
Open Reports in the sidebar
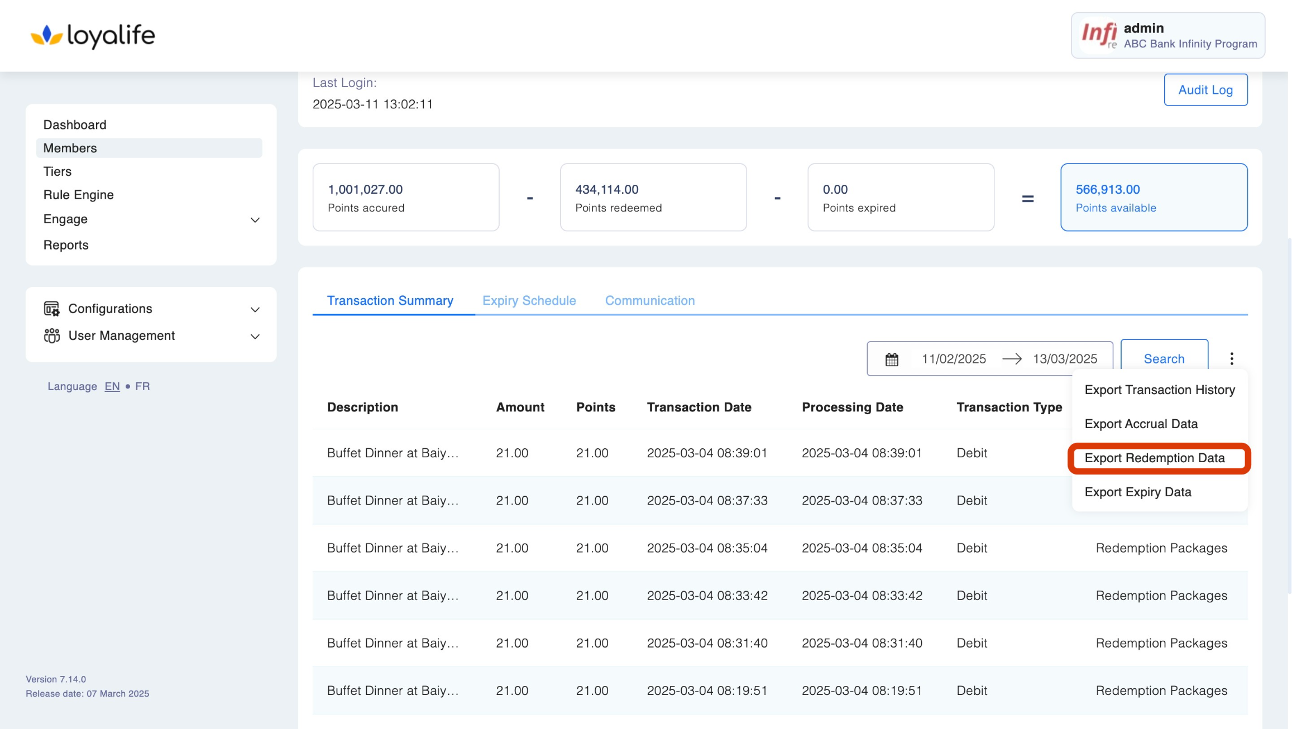point(66,245)
